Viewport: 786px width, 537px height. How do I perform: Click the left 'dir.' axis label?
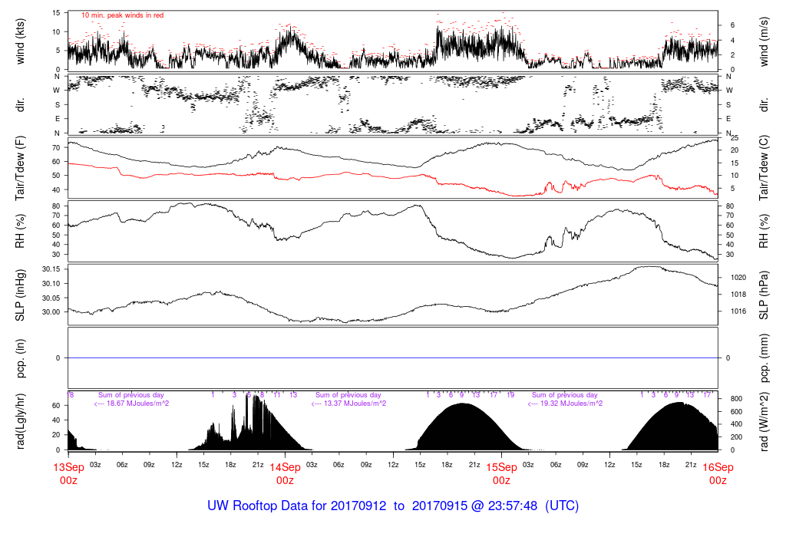[20, 104]
